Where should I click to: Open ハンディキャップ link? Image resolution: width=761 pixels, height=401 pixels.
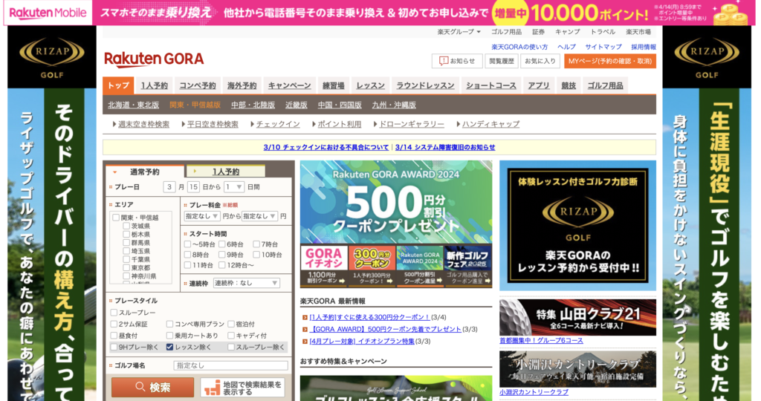click(x=490, y=124)
